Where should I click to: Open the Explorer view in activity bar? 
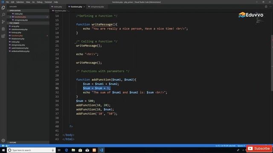(3, 8)
